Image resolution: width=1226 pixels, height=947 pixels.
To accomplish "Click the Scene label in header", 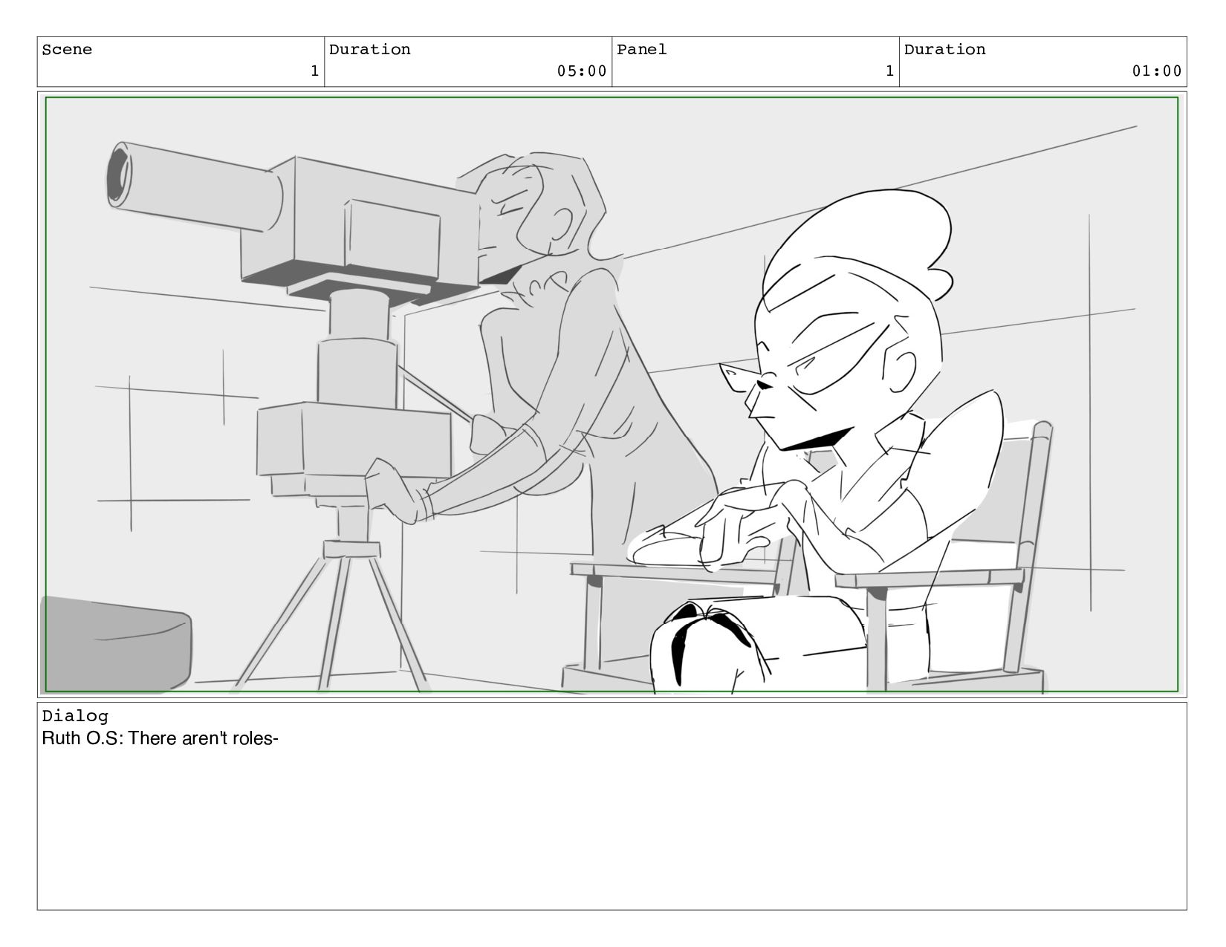I will (x=67, y=50).
